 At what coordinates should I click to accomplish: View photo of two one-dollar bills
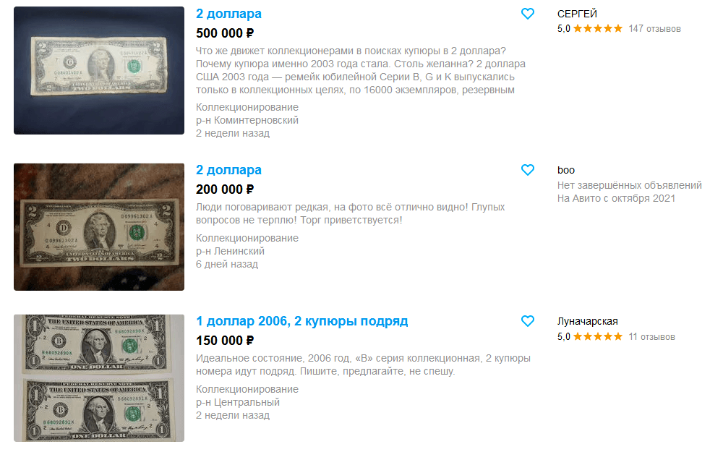click(x=99, y=378)
